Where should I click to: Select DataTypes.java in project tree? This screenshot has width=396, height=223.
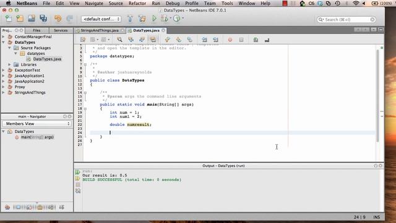[47, 59]
